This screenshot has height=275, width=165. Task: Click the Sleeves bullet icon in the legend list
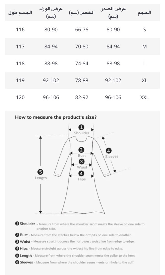pyautogui.click(x=17, y=262)
